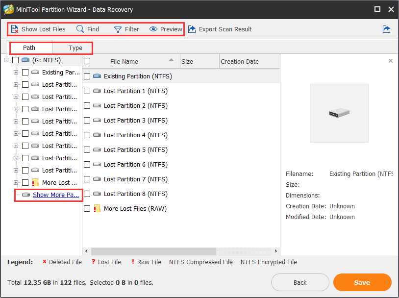Expand the last Lost Partiti... tree node

pyautogui.click(x=16, y=170)
